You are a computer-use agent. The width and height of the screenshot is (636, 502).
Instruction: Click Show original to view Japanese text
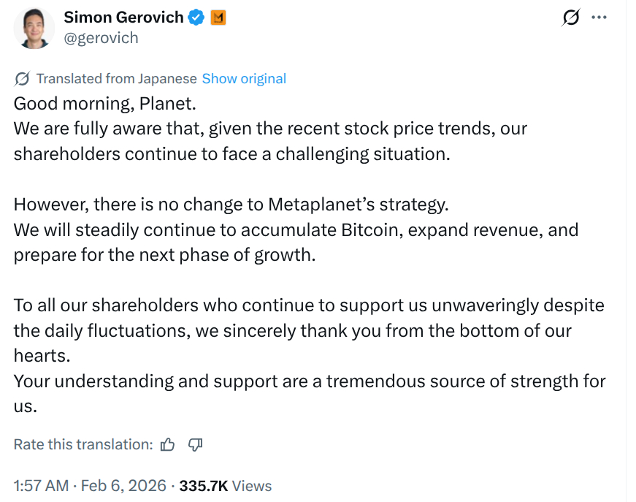click(x=244, y=79)
